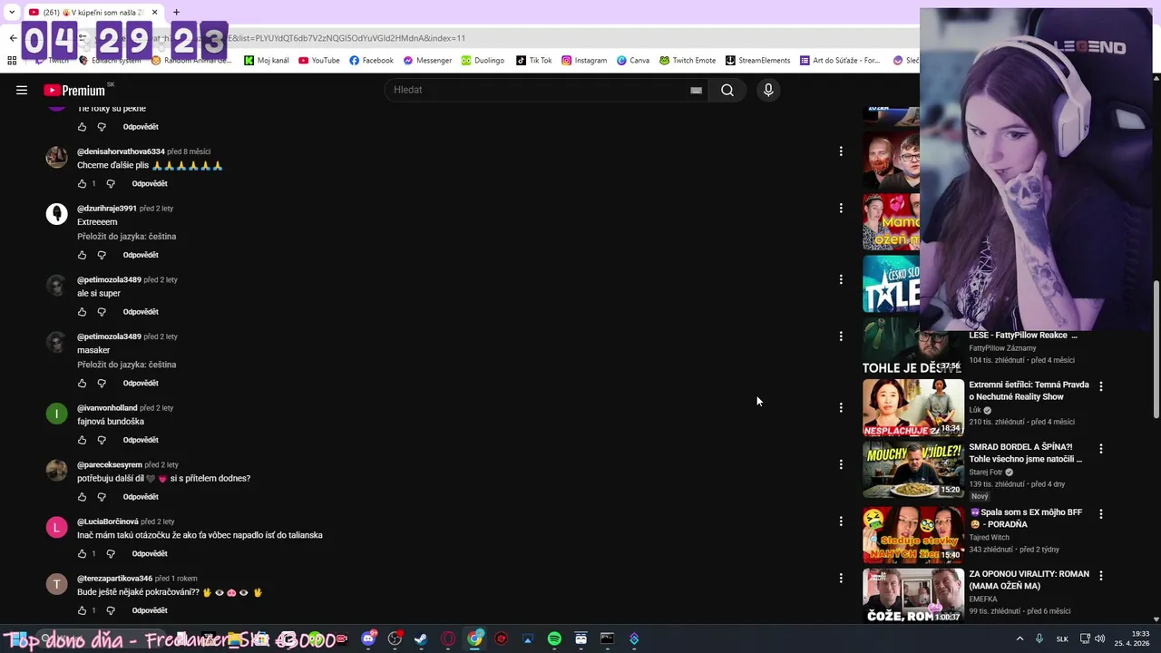Open 'Extremní šetřílci' video thumbnail
The width and height of the screenshot is (1161, 653).
913,407
